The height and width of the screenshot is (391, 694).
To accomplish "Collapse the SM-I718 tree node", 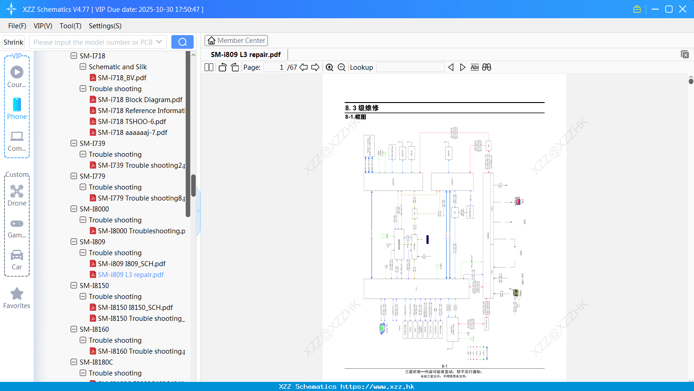I will coord(74,56).
